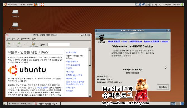Click the Bluetooth tray icon

[140, 4]
